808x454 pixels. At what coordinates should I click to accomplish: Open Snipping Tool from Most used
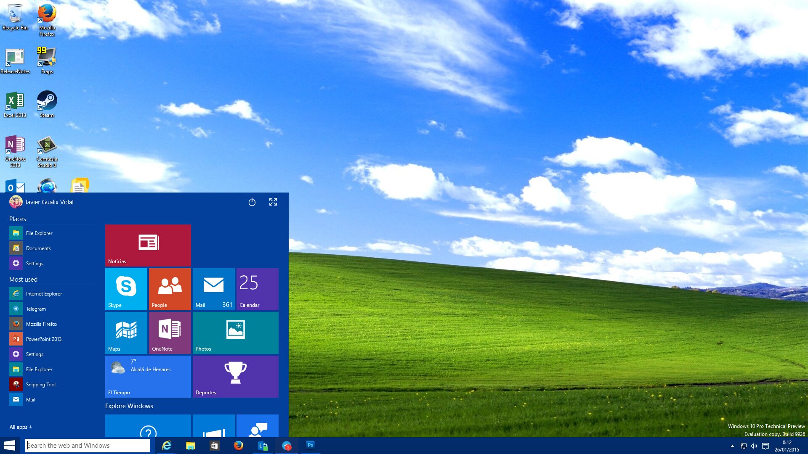[x=40, y=385]
